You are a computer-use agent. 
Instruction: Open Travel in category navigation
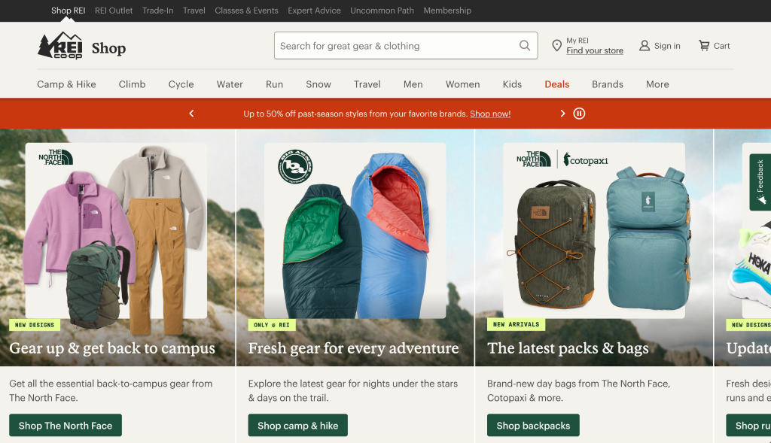click(367, 84)
